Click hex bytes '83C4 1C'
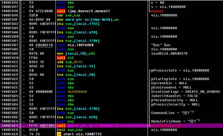 [x=36, y=62]
